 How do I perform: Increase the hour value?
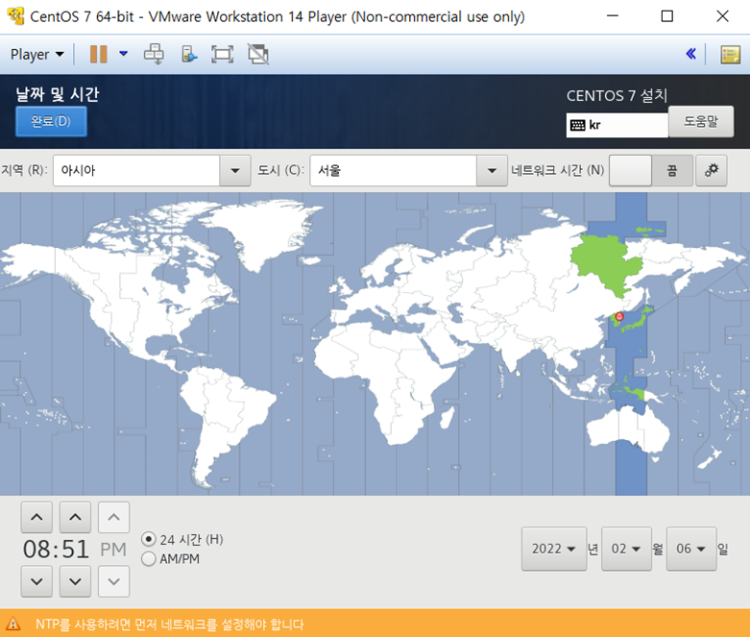[36, 517]
